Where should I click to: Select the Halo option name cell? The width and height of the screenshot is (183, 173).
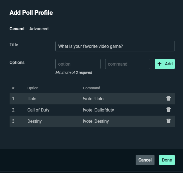32,99
